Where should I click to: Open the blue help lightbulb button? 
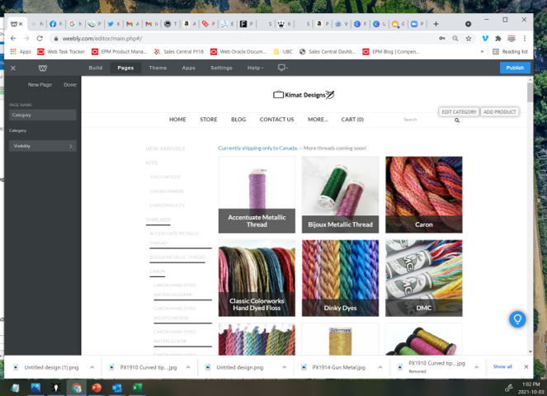pyautogui.click(x=517, y=318)
